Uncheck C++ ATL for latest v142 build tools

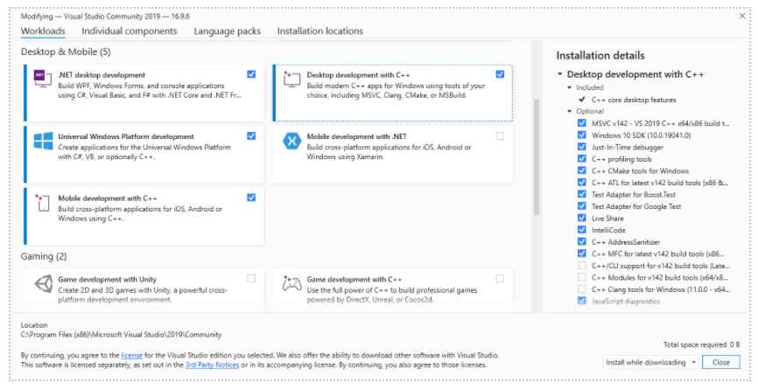point(582,183)
